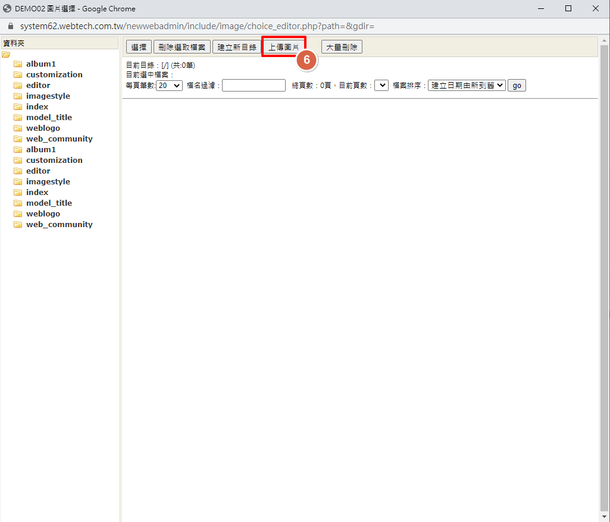
Task: Open the 目前頁數 page number dropdown
Action: [x=381, y=86]
